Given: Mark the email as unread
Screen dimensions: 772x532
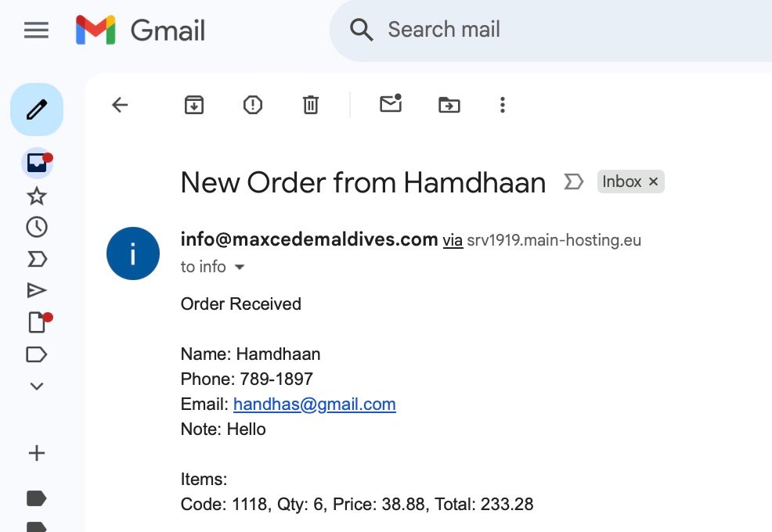Looking at the screenshot, I should coord(390,104).
